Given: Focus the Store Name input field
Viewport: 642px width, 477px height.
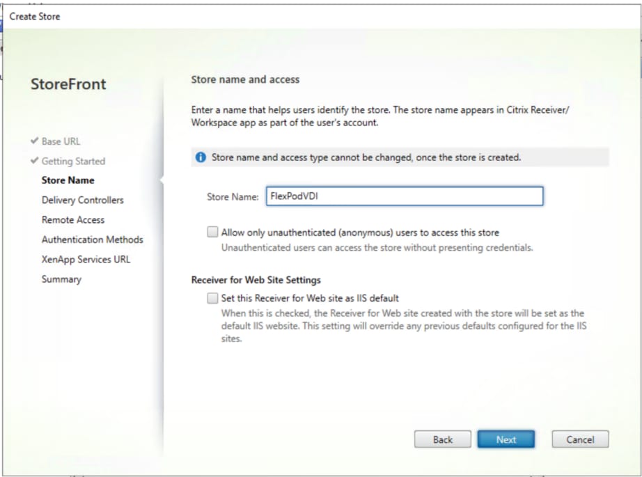Looking at the screenshot, I should [405, 196].
